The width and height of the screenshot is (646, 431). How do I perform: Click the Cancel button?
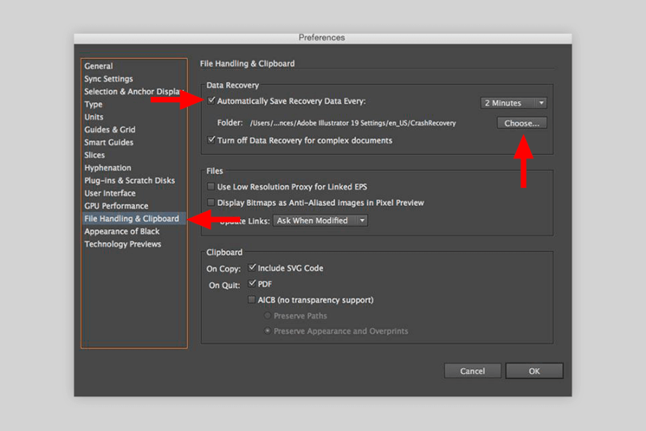pyautogui.click(x=472, y=371)
